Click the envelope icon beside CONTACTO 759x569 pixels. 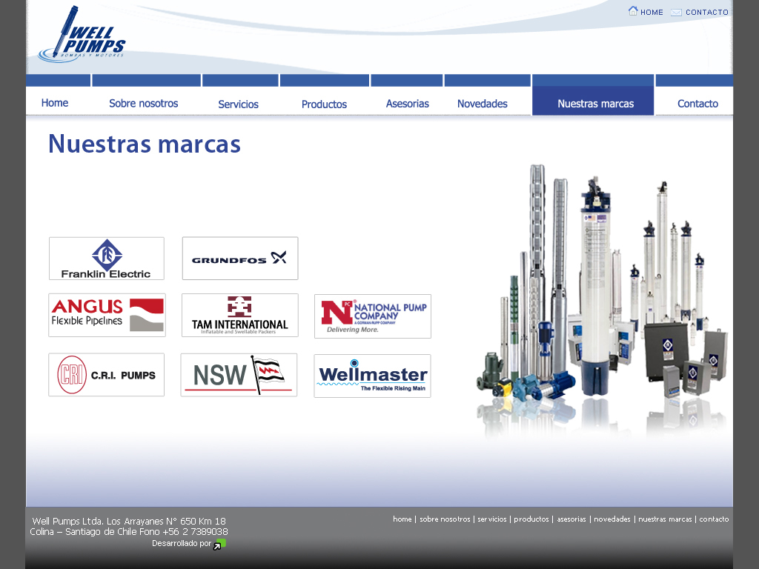tap(676, 12)
